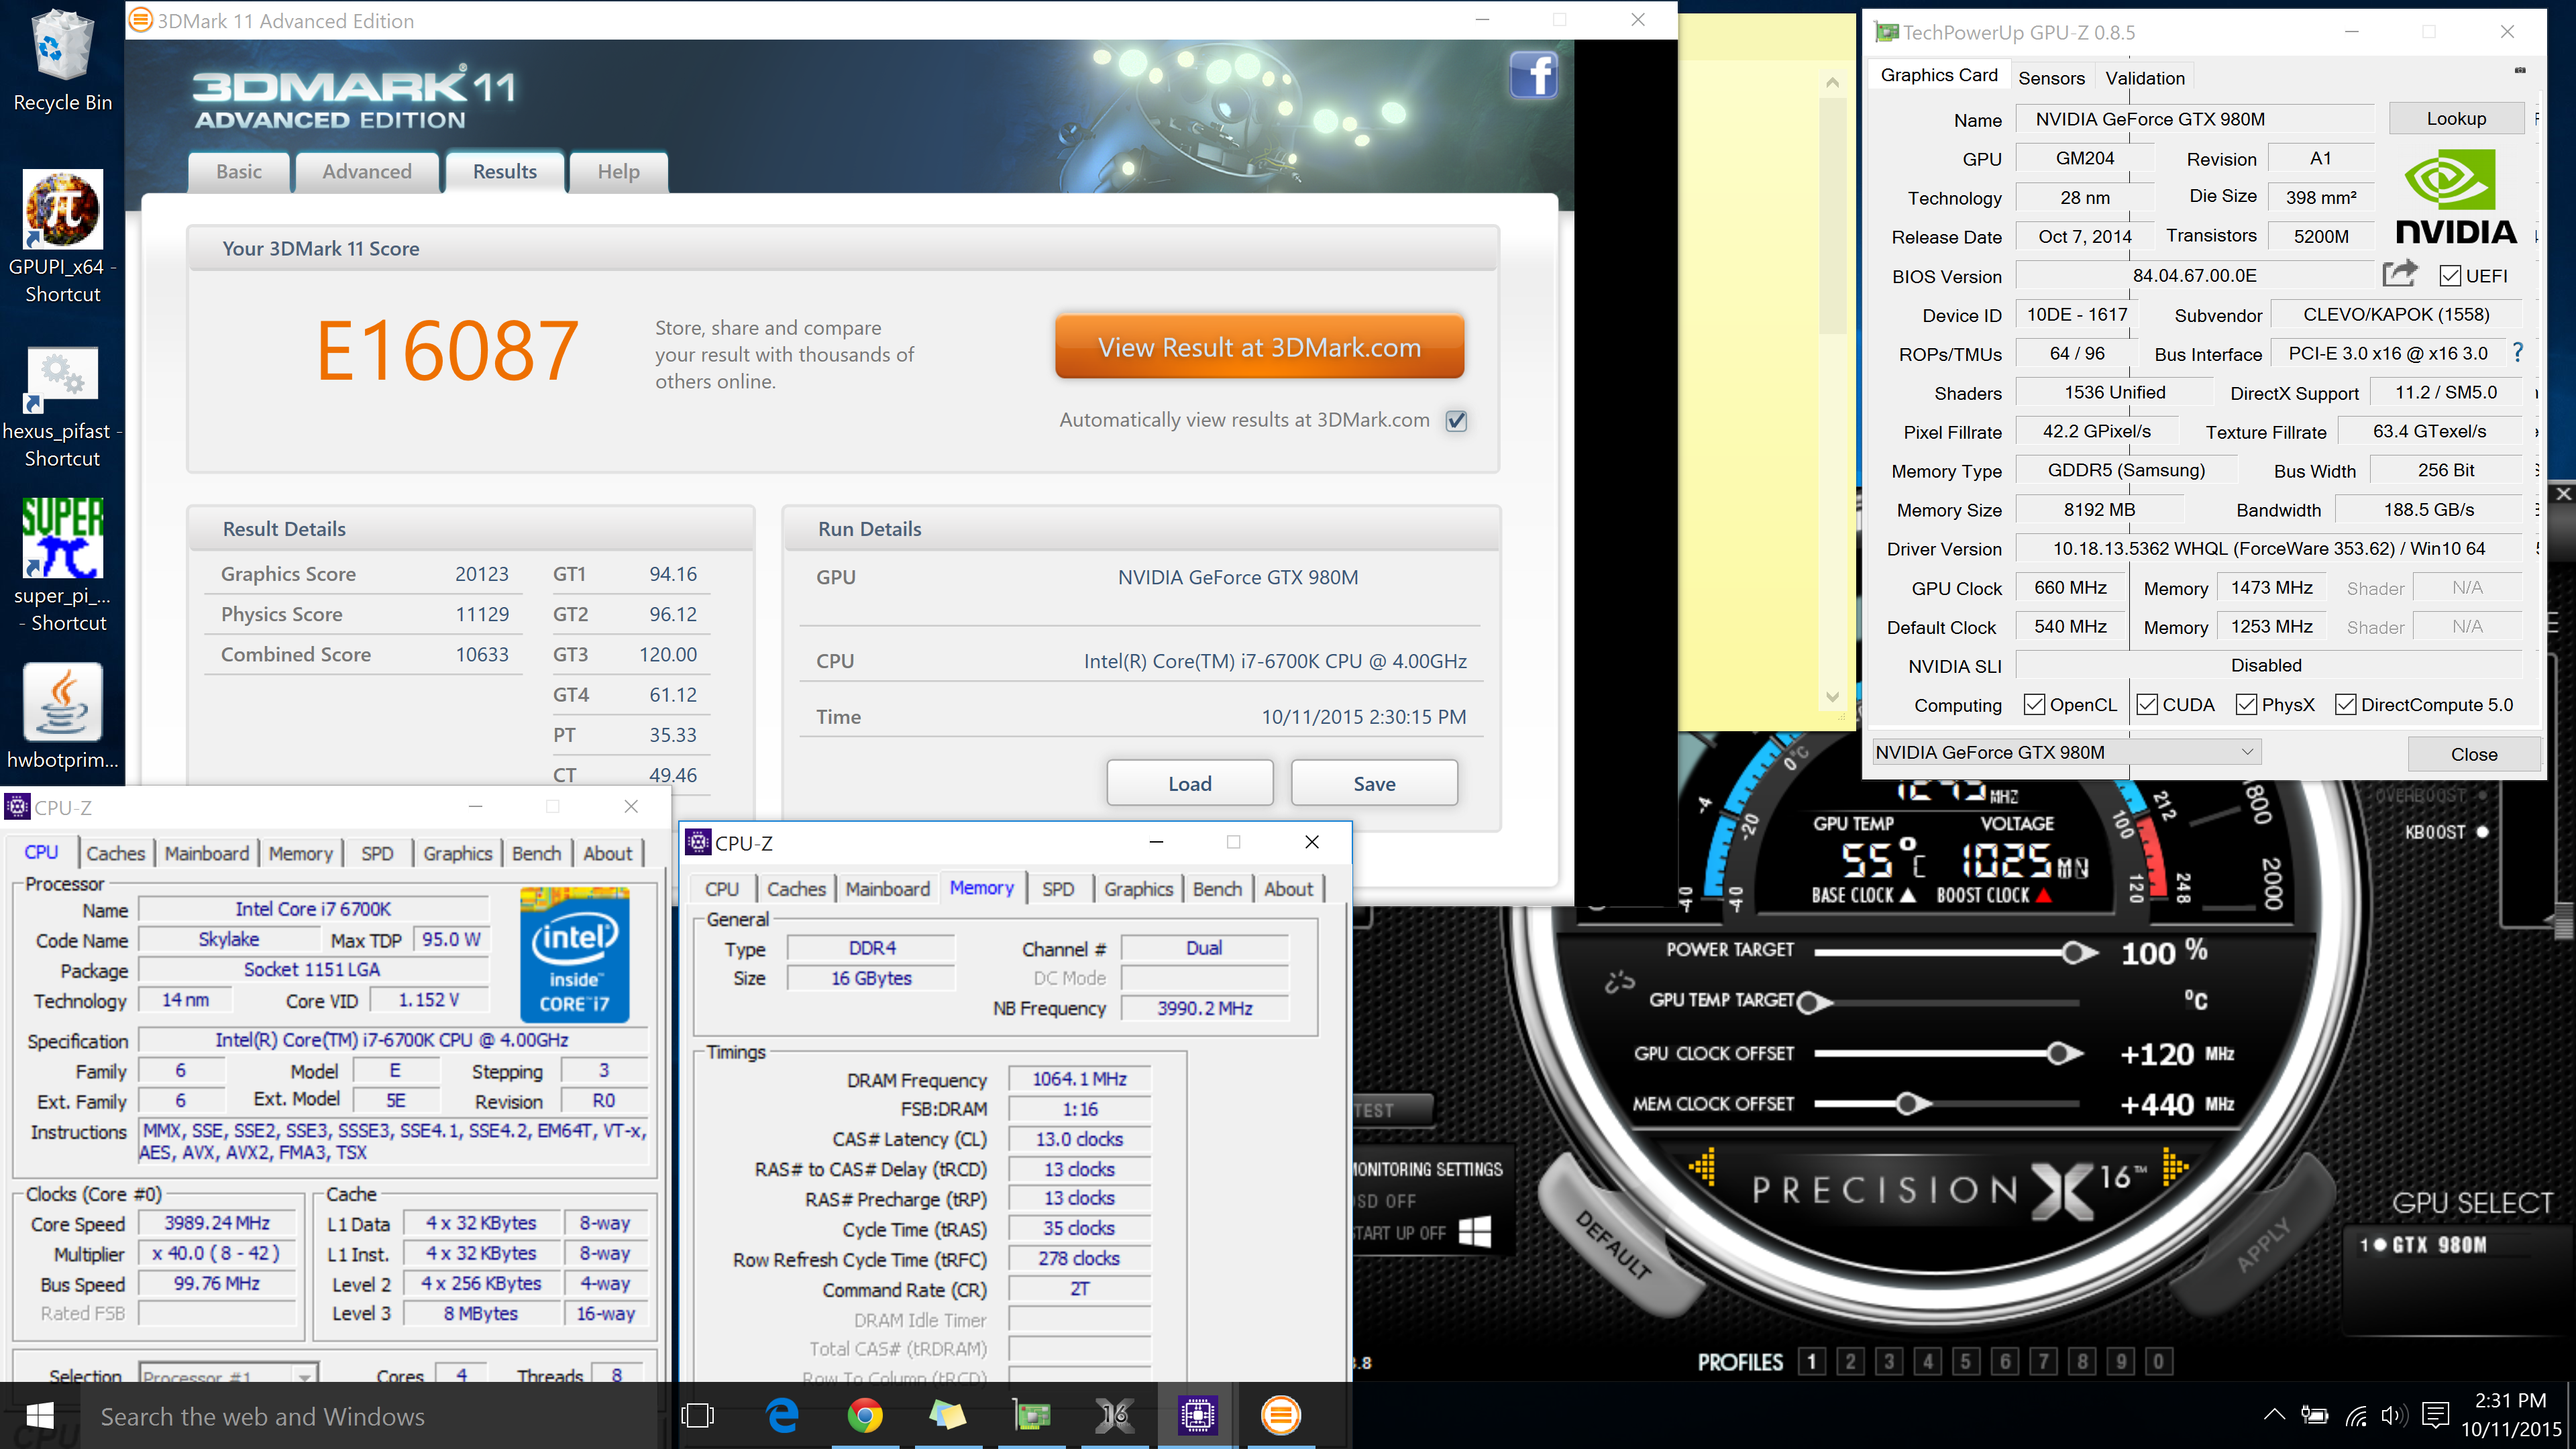Image resolution: width=2576 pixels, height=1449 pixels.
Task: Click Base Clock up arrow in Precision X
Action: (x=1907, y=895)
